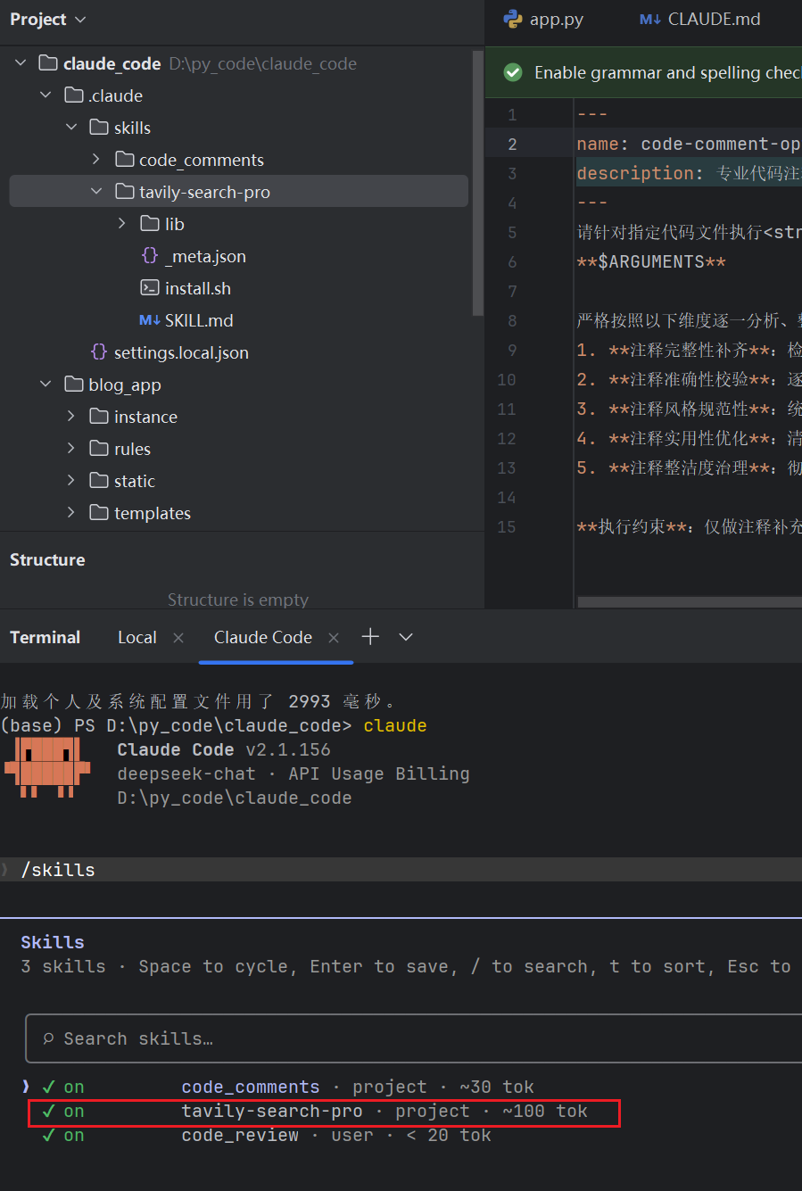The width and height of the screenshot is (802, 1191).
Task: Toggle the code_review skill on checkmark
Action: pyautogui.click(x=49, y=1135)
